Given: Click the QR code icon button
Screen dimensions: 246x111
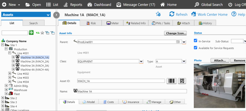Looking at the screenshot, I should 182,81.
